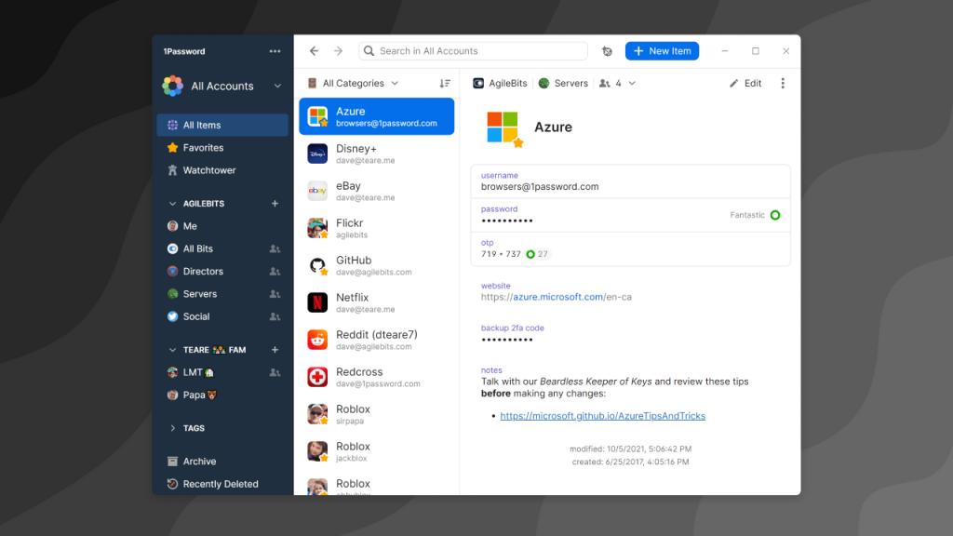Click the New Item button

point(662,51)
